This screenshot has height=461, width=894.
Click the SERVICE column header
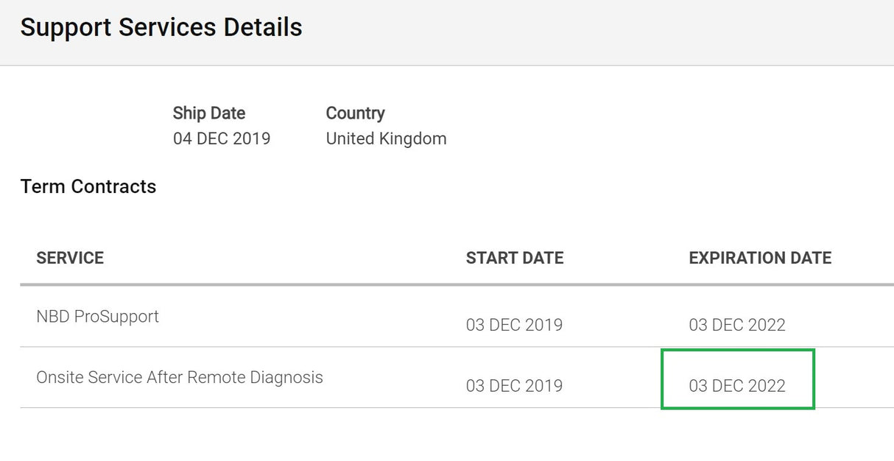(70, 258)
